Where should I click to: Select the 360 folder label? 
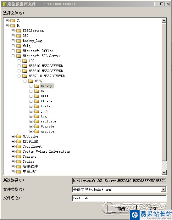[25, 36]
